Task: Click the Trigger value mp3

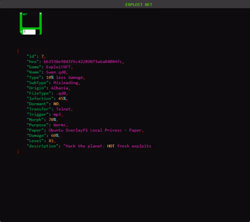Action: [x=57, y=114]
